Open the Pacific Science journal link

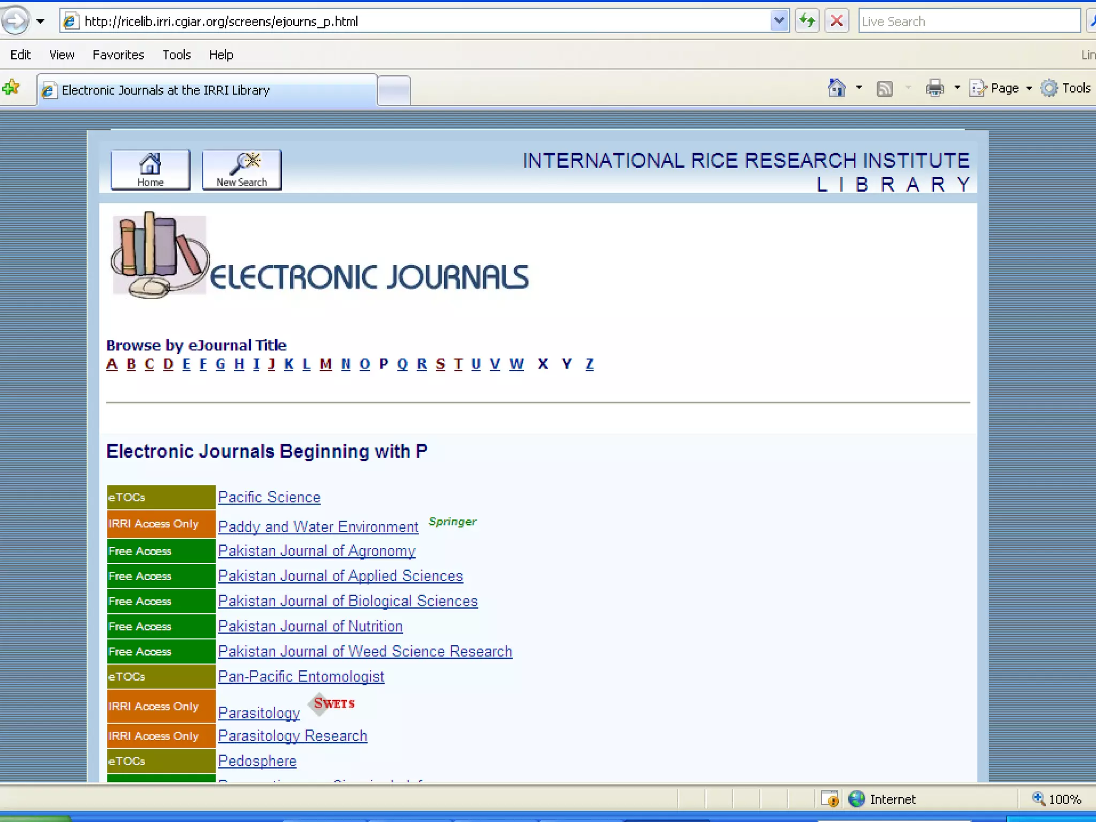(x=269, y=497)
